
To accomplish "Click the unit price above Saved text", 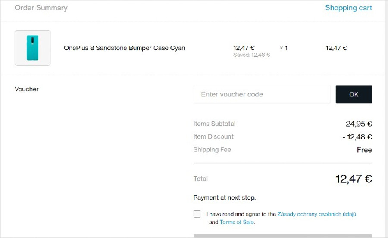I will pyautogui.click(x=244, y=48).
